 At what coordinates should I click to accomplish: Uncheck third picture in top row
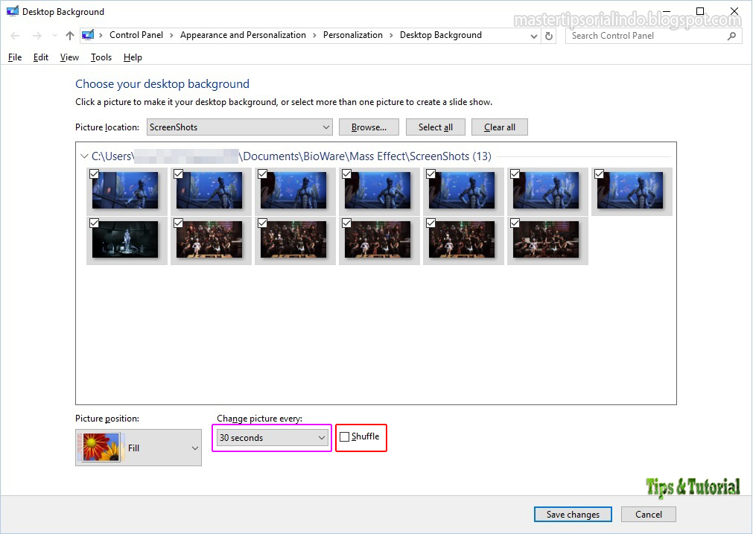(262, 174)
